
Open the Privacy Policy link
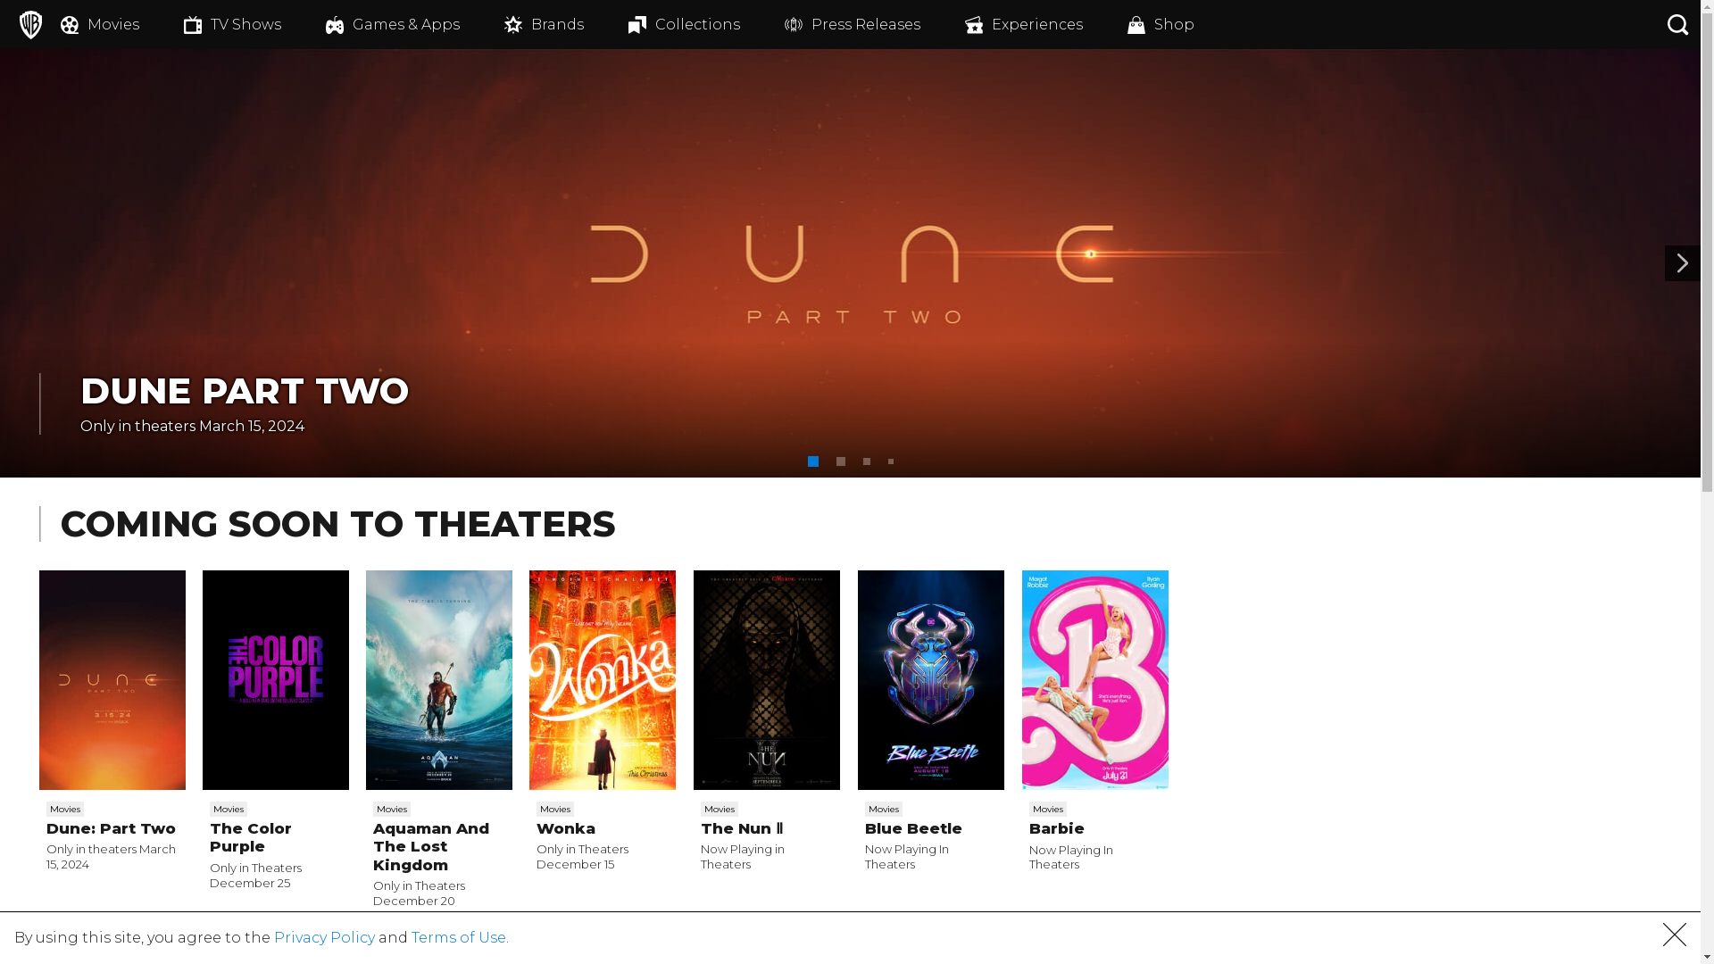(324, 937)
